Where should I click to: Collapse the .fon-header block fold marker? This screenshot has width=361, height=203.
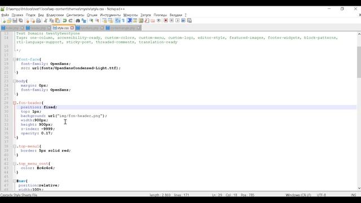pos(15,103)
